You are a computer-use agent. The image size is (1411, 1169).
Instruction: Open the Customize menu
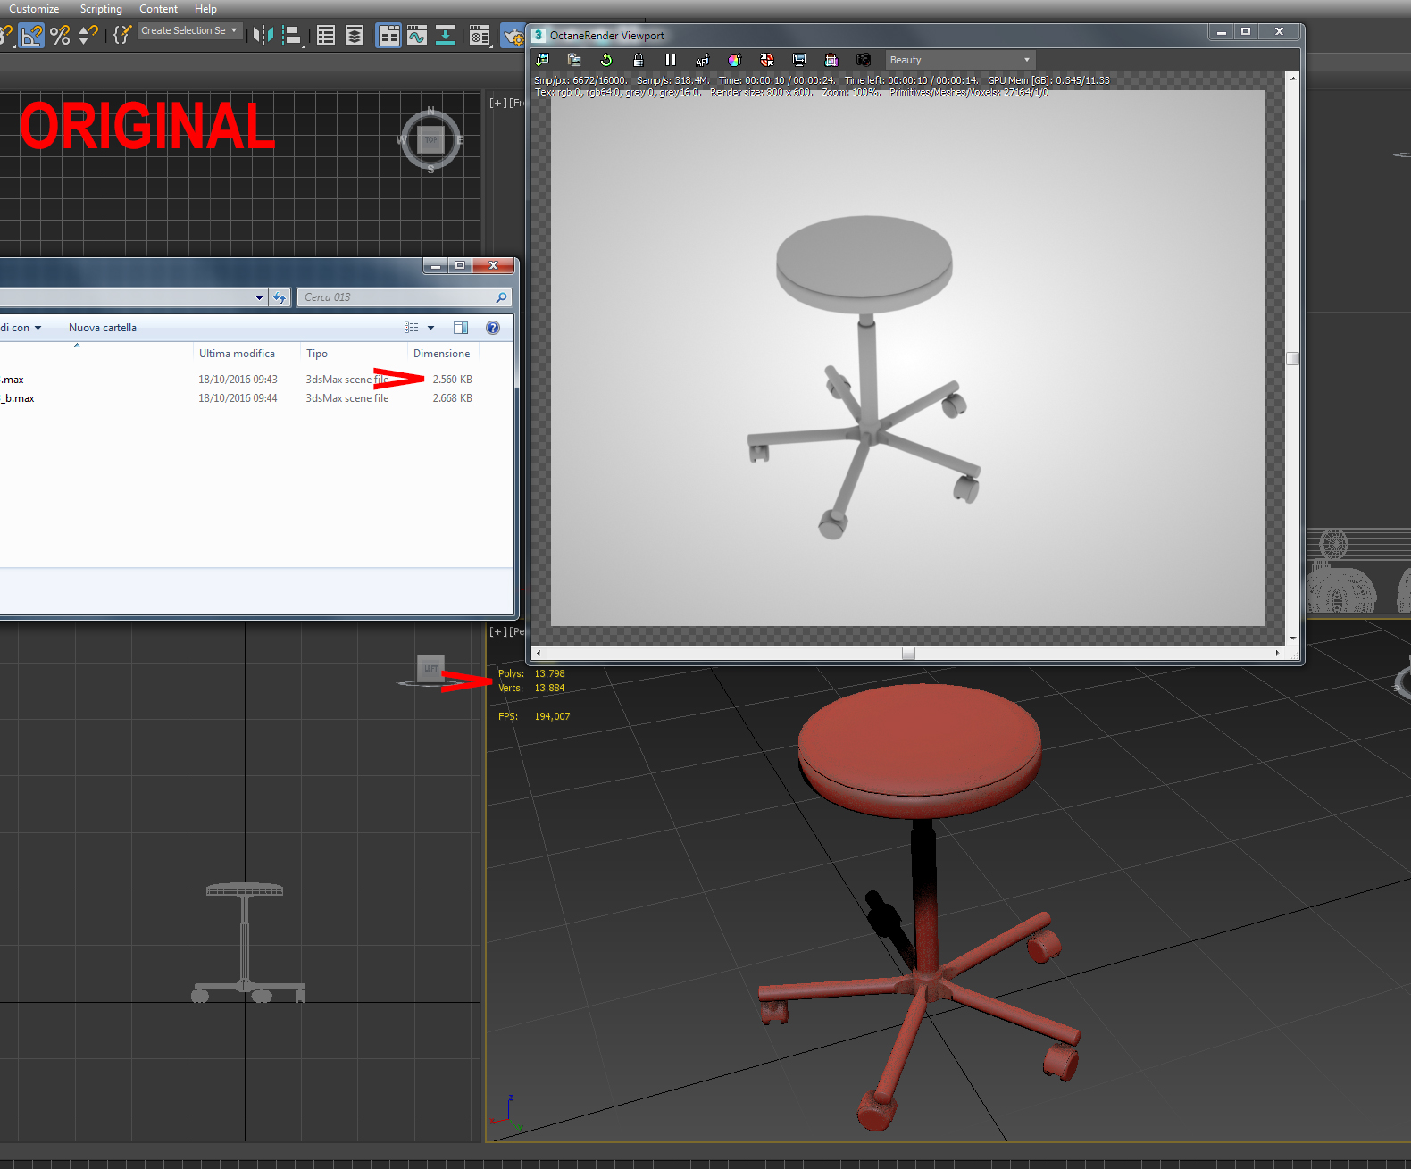pyautogui.click(x=34, y=9)
